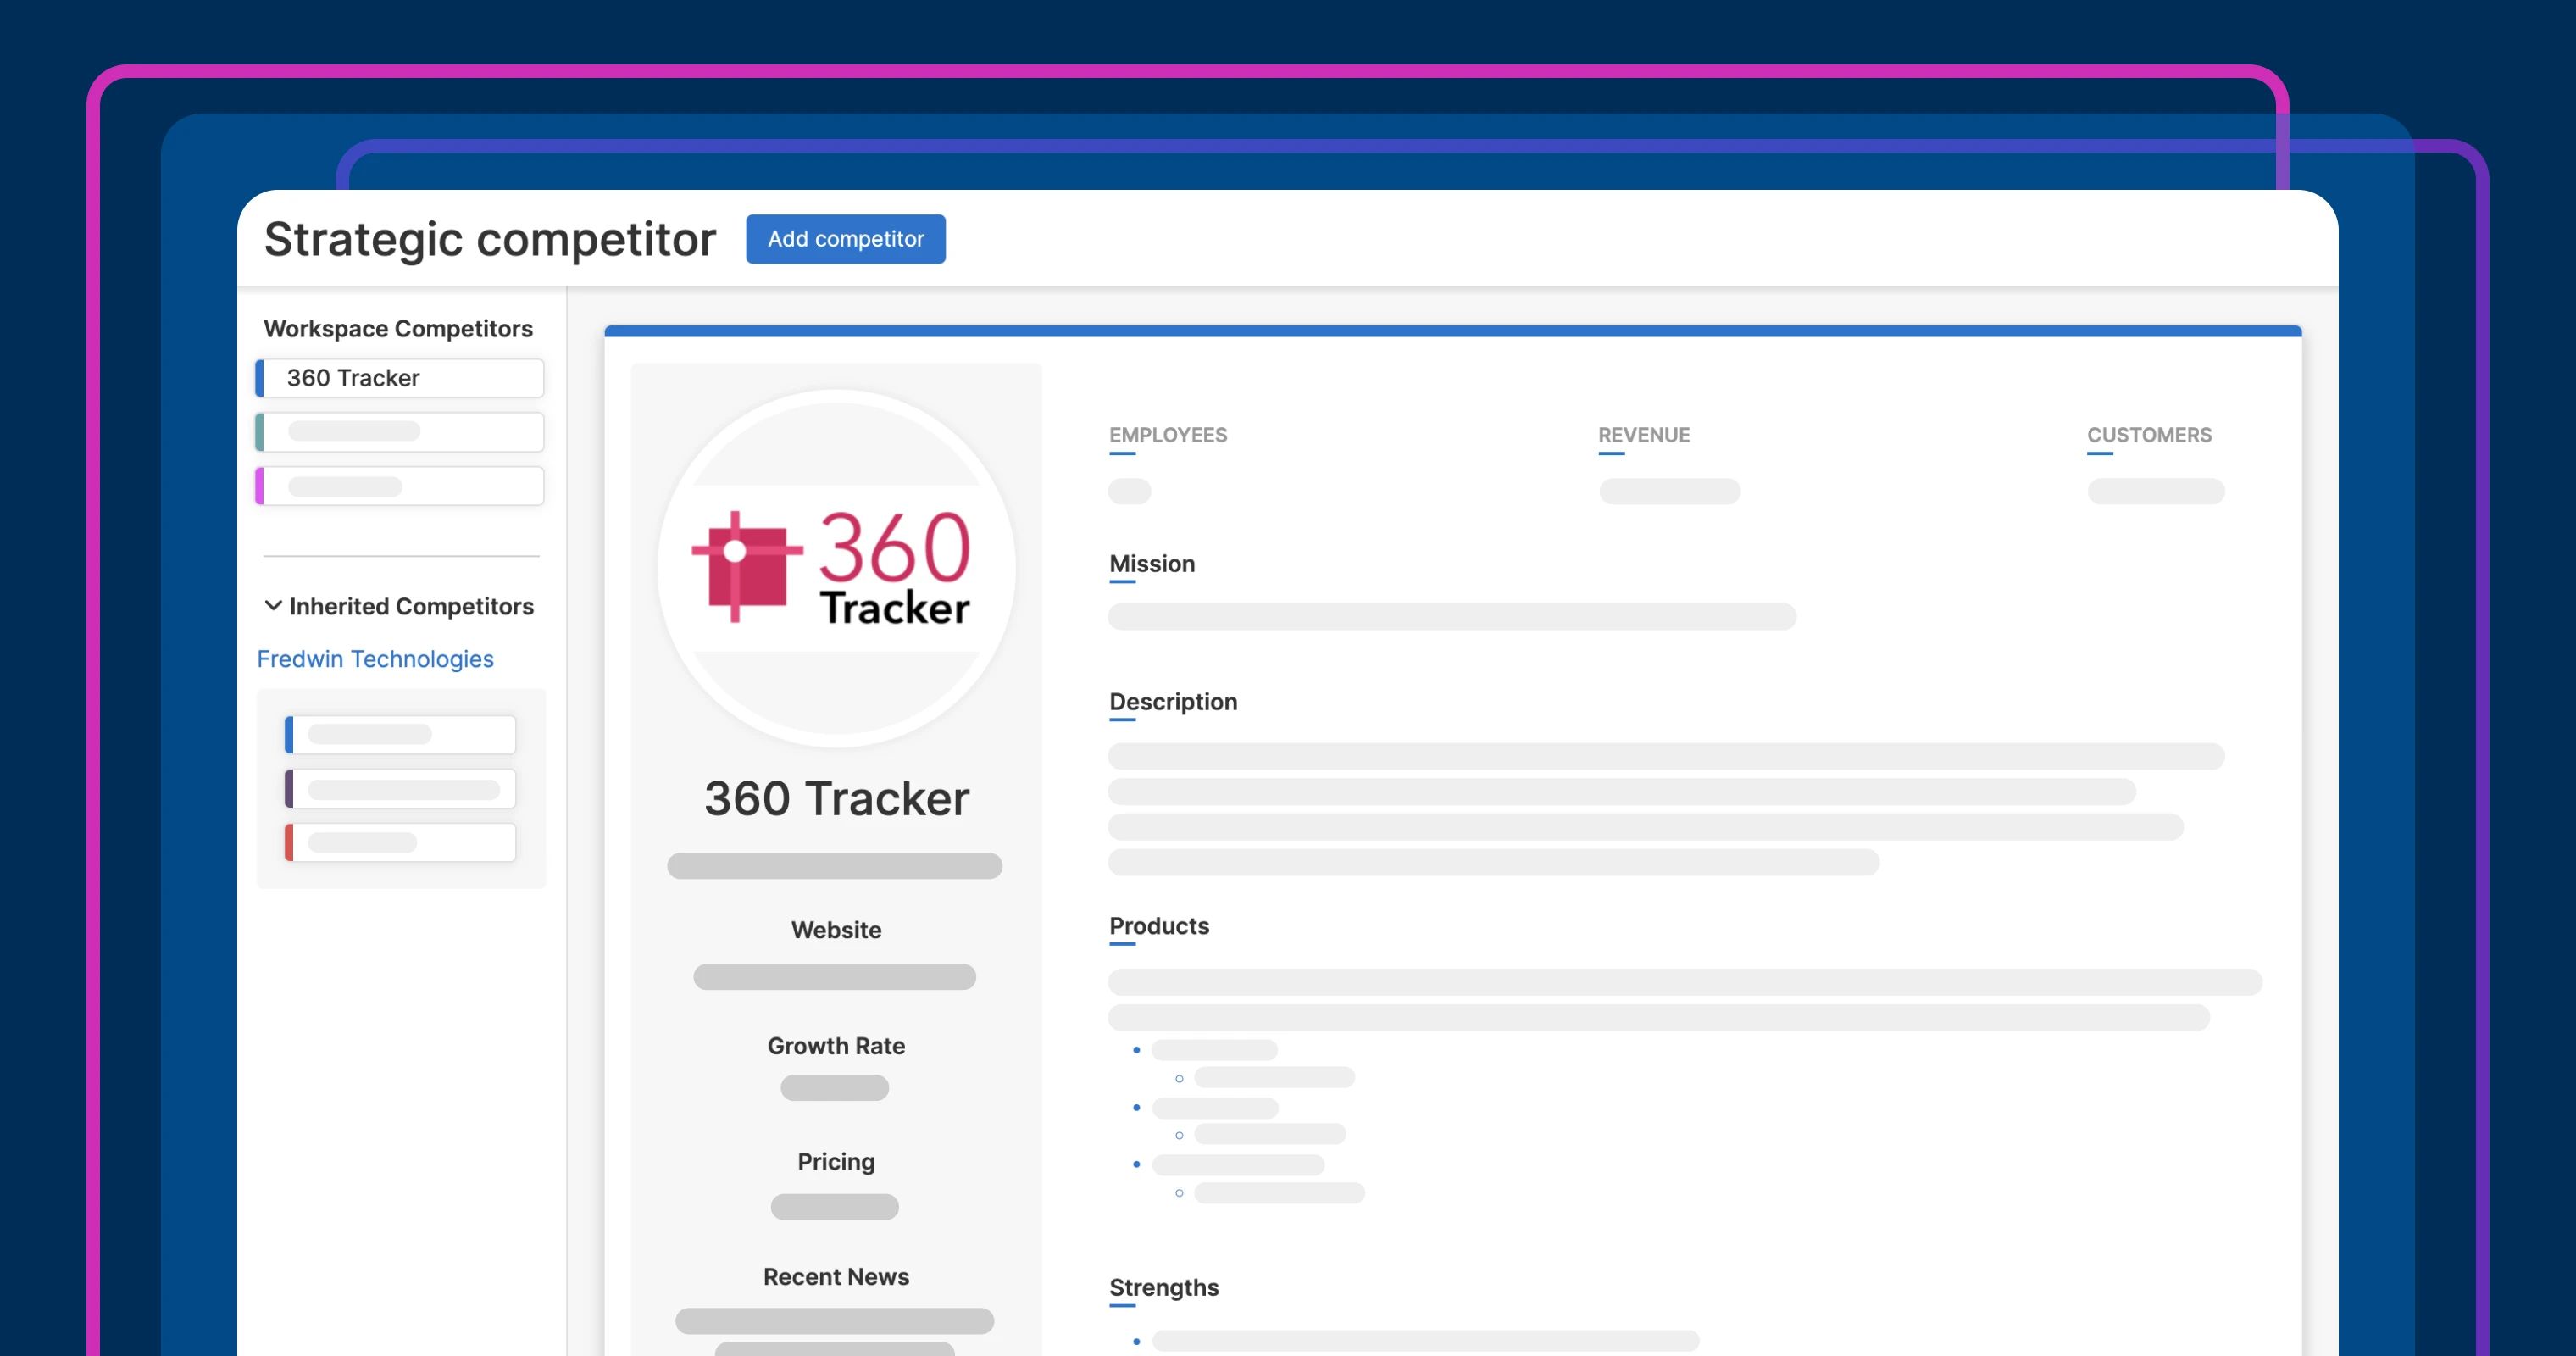Select 360 Tracker in Workspace Competitors

400,378
